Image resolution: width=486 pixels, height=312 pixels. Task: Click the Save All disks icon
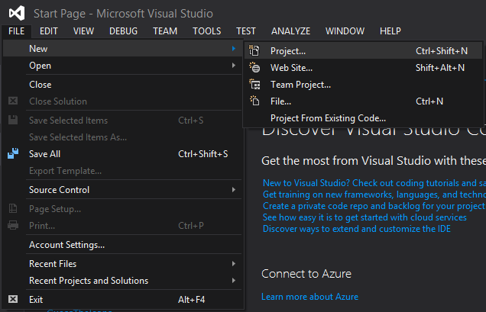pos(13,153)
